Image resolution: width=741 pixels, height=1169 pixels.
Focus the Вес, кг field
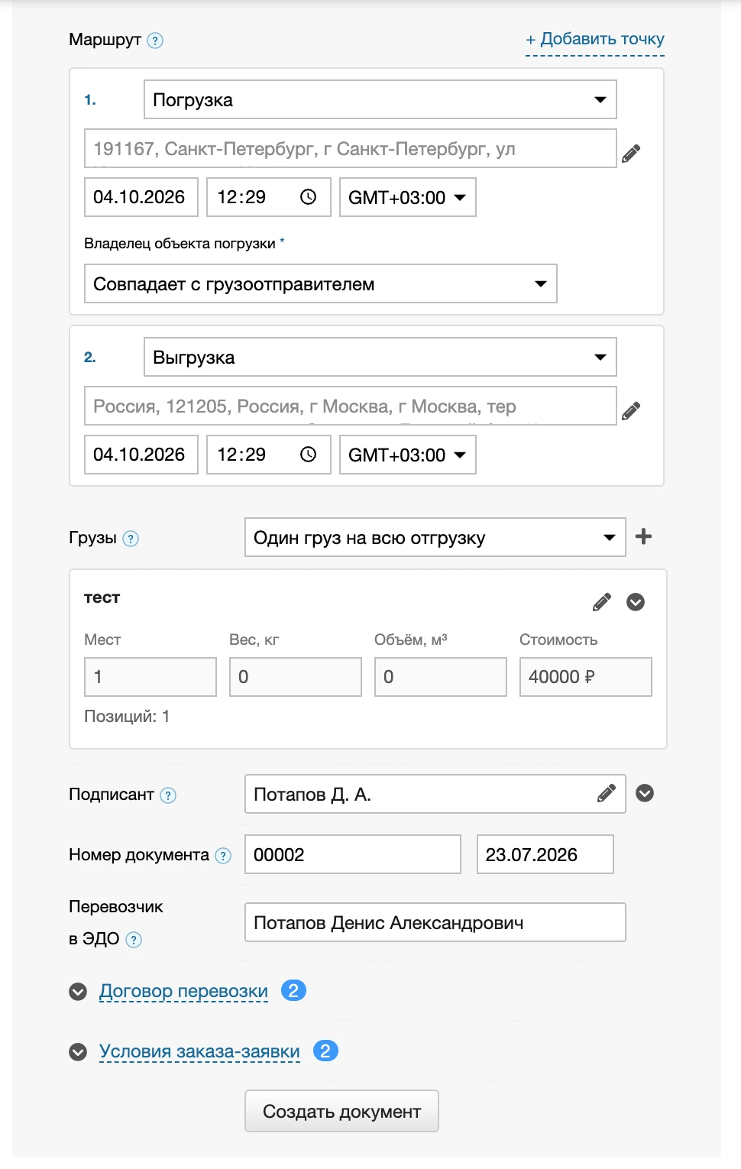click(296, 677)
